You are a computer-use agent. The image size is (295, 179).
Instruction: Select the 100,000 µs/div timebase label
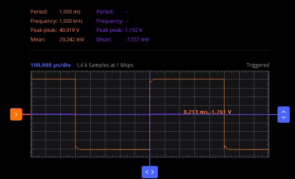tap(50, 65)
